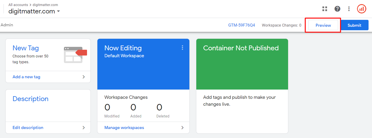Click the Add a new tag link
The image size is (372, 138).
pyautogui.click(x=26, y=77)
